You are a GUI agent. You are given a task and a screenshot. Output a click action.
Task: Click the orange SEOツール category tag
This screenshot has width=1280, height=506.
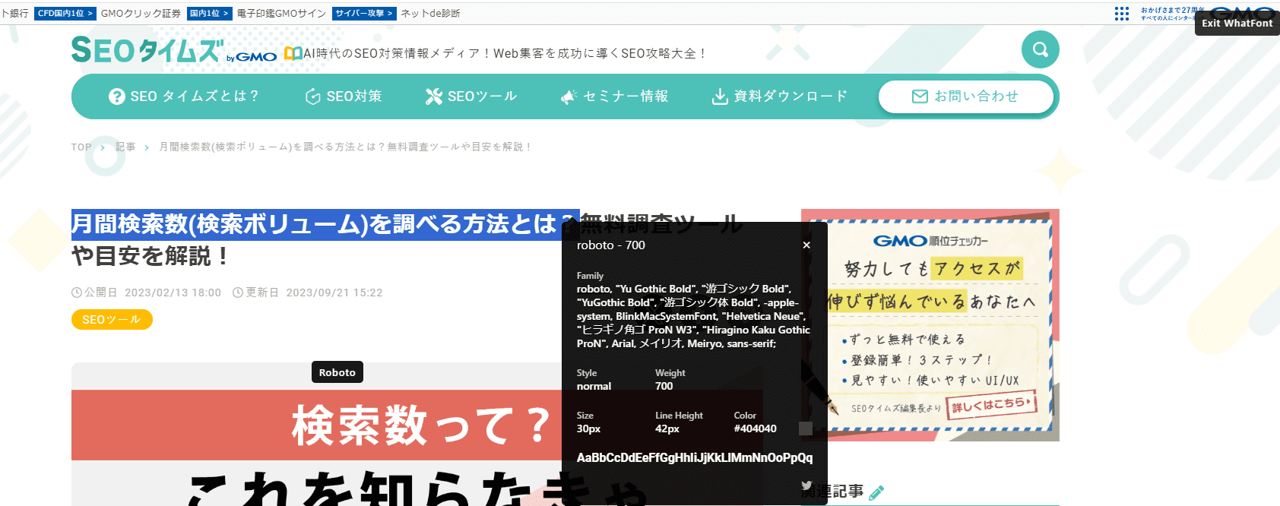pos(112,320)
